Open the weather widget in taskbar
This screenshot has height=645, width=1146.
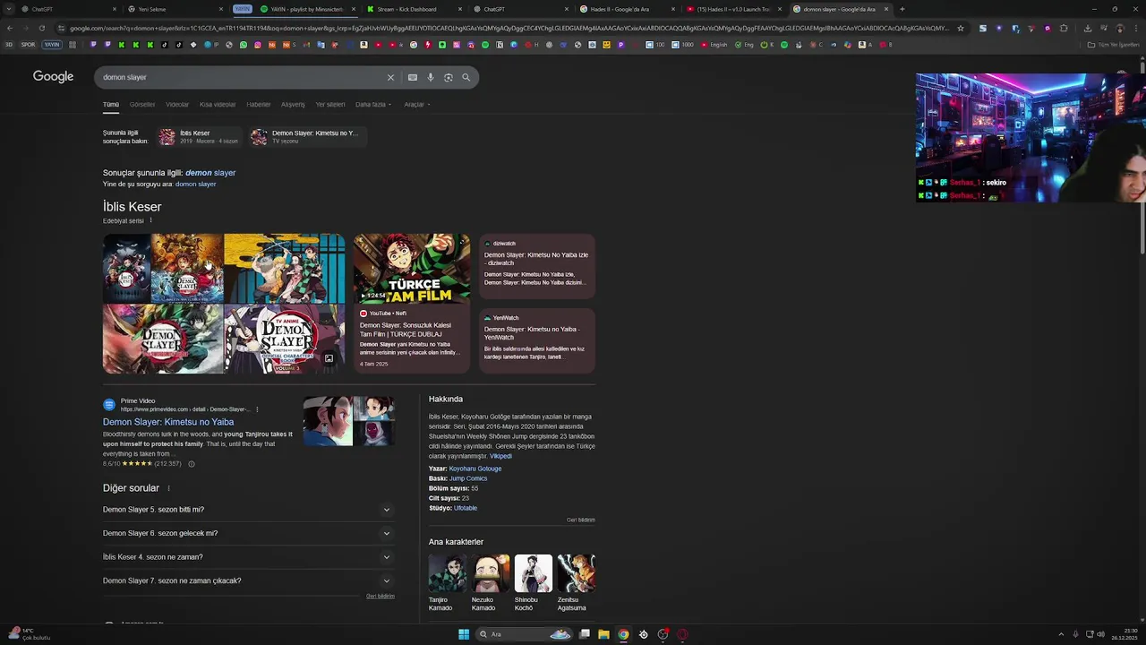coord(30,634)
